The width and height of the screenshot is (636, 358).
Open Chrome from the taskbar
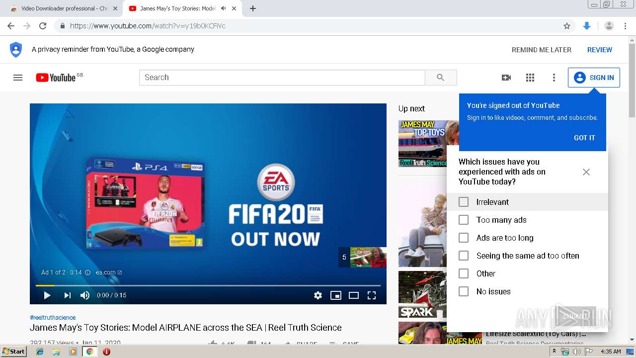(x=89, y=352)
